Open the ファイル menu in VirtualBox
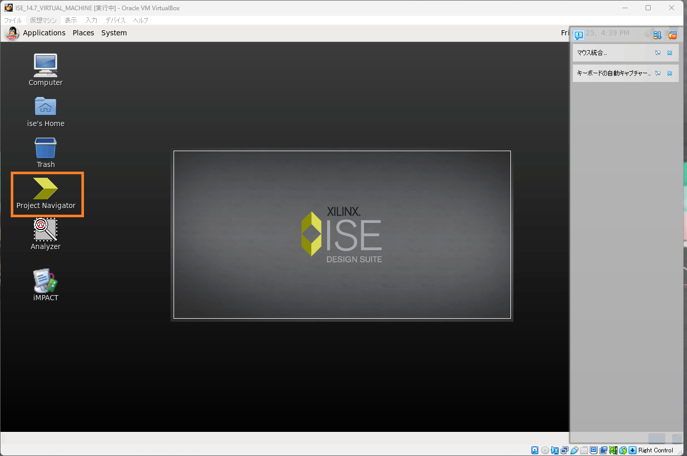Viewport: 687px width, 456px height. click(13, 20)
